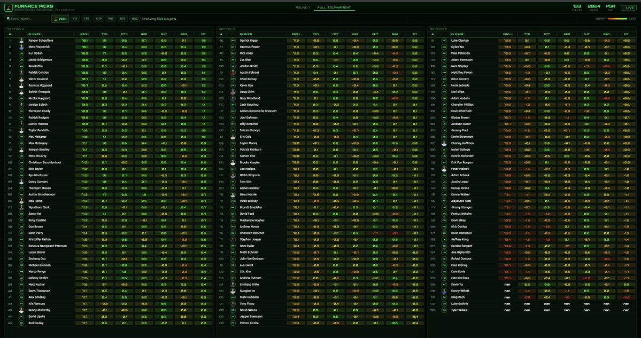Click player name Adrien Dumont De Chassart
Image resolution: width=641 pixels, height=338 pixels.
258,111
